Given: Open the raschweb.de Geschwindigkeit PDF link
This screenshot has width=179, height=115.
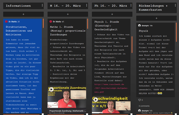Looking at the screenshot, I should point(111,88).
